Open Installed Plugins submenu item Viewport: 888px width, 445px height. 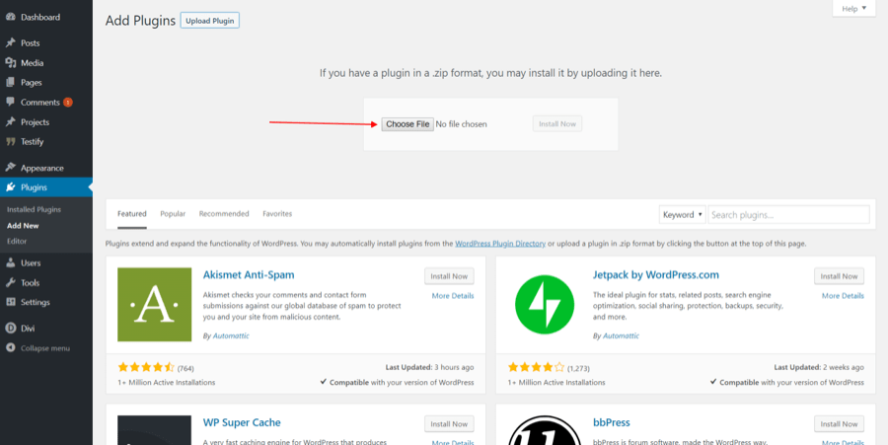34,209
